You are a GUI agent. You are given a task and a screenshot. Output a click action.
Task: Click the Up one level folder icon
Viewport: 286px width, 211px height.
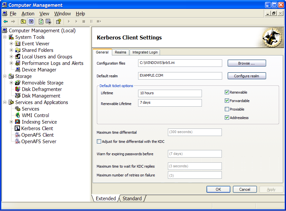[x=23, y=22]
